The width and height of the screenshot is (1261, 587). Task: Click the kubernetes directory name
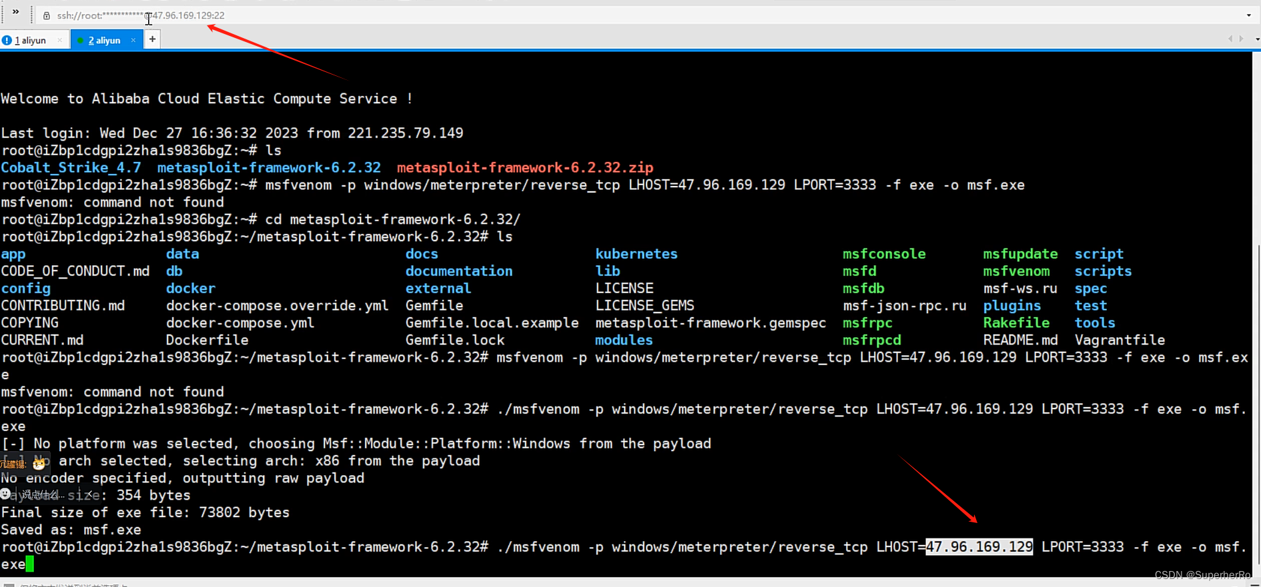(637, 254)
